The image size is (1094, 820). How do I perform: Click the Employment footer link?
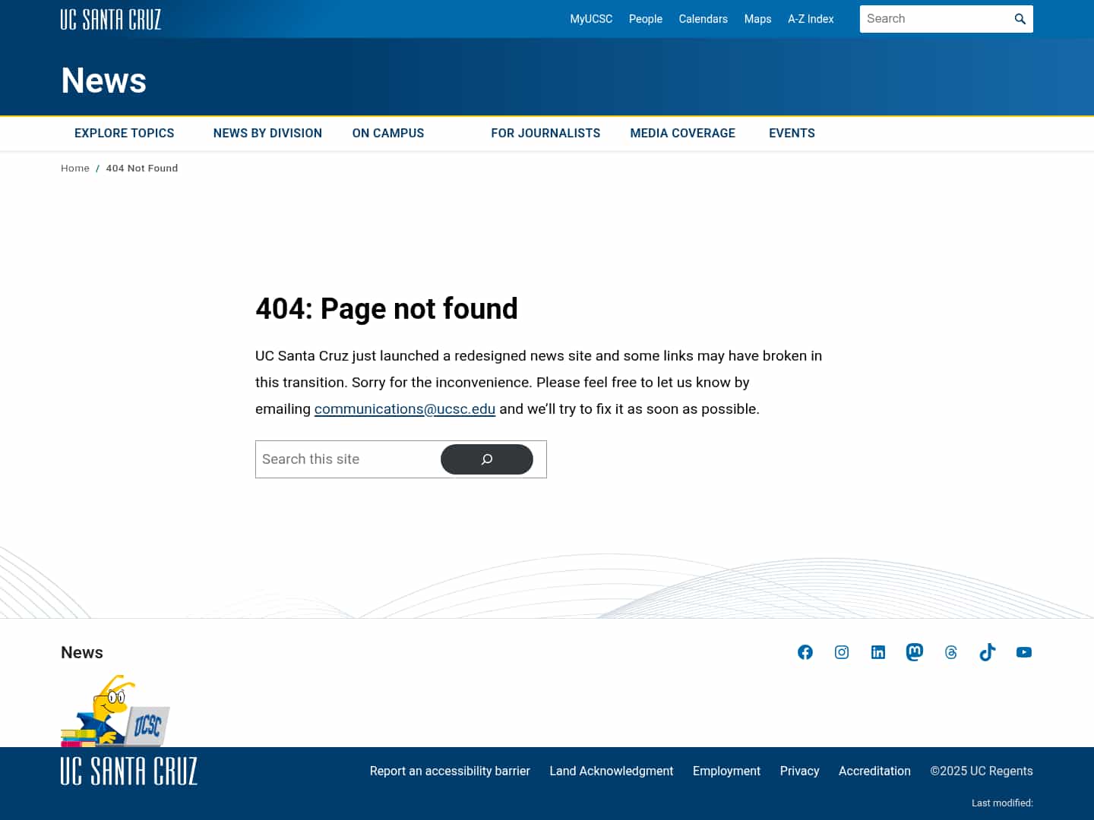pyautogui.click(x=726, y=771)
